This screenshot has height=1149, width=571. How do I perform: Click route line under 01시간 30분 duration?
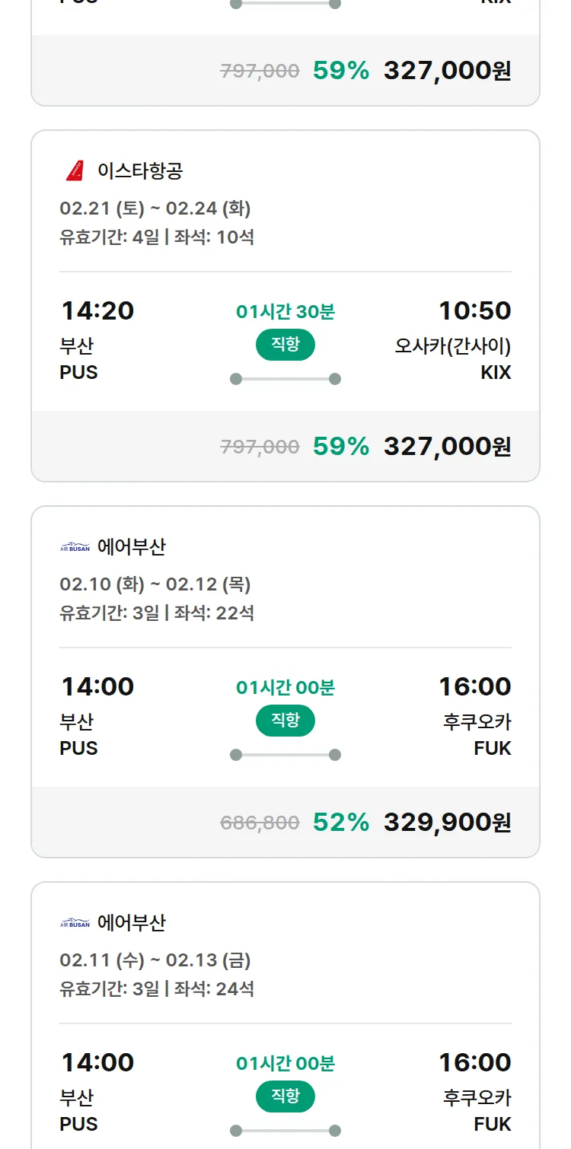tap(285, 379)
